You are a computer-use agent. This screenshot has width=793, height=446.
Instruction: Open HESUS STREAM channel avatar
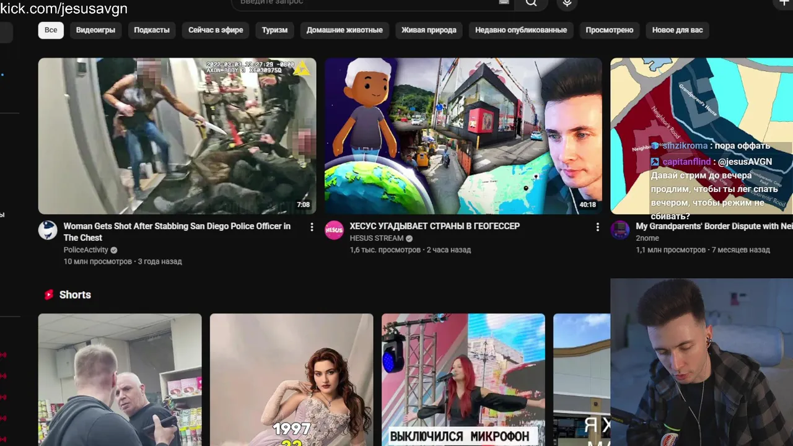coord(334,230)
